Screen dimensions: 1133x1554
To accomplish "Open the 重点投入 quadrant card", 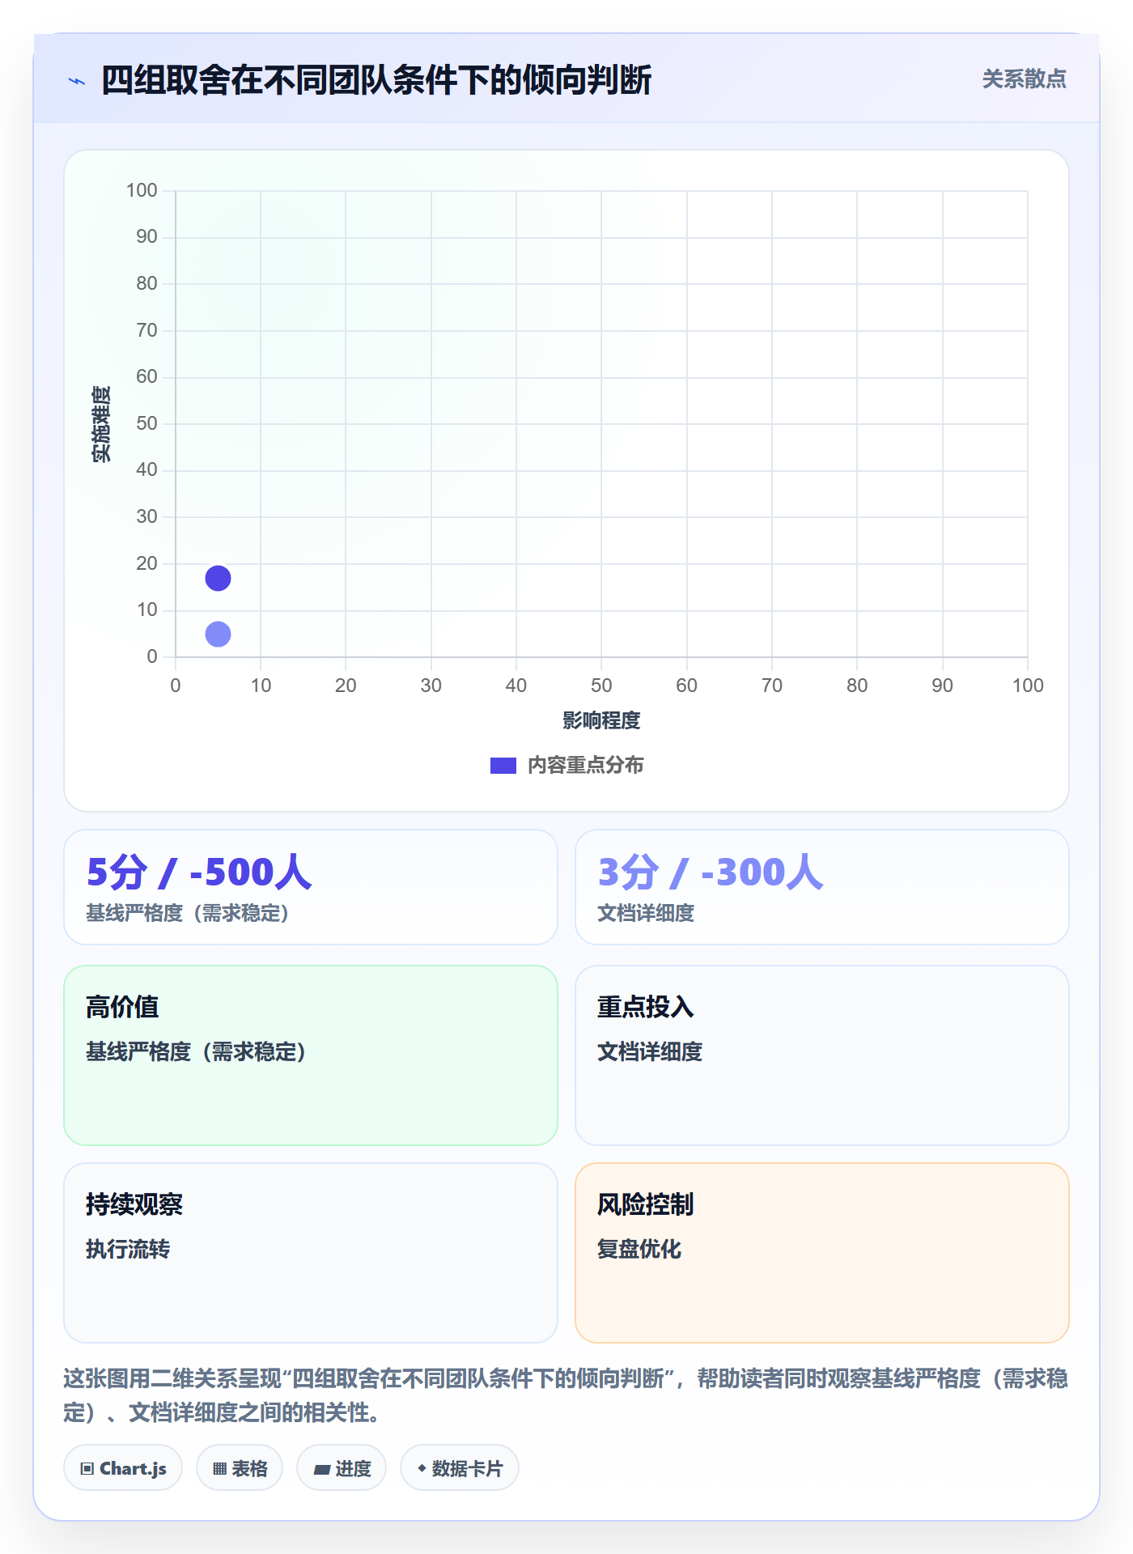I will coord(822,1055).
